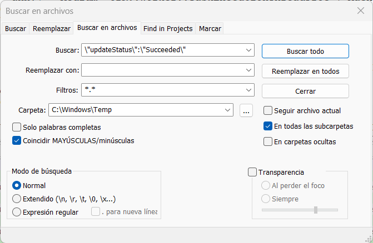Image resolution: width=373 pixels, height=243 pixels.
Task: Click the folder browse "..." button
Action: [x=246, y=110]
